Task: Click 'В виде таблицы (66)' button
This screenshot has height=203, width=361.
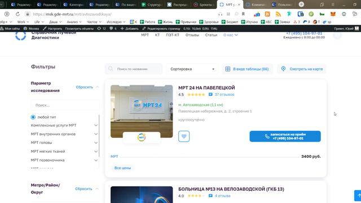Action: coord(248,69)
